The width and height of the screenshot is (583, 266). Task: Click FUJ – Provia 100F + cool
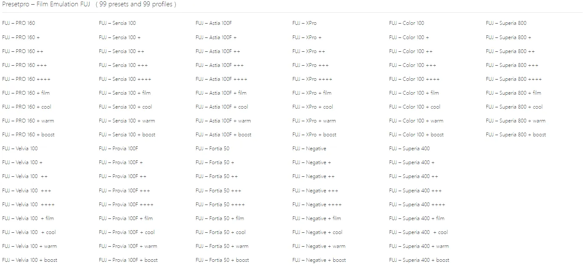click(x=127, y=232)
